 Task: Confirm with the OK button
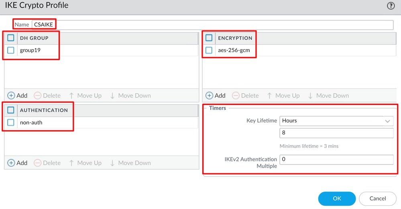[337, 199]
